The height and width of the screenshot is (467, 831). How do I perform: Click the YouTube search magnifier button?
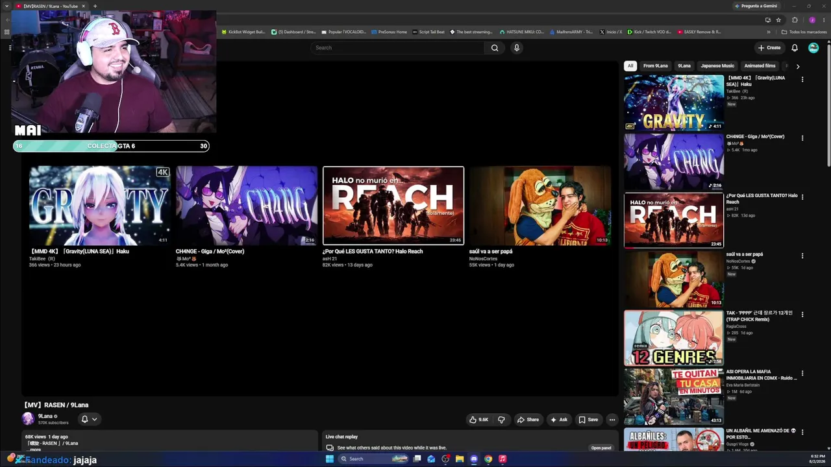495,48
